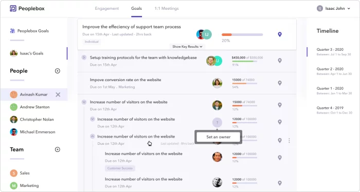Open 1:1 Meetings tab

167,9
